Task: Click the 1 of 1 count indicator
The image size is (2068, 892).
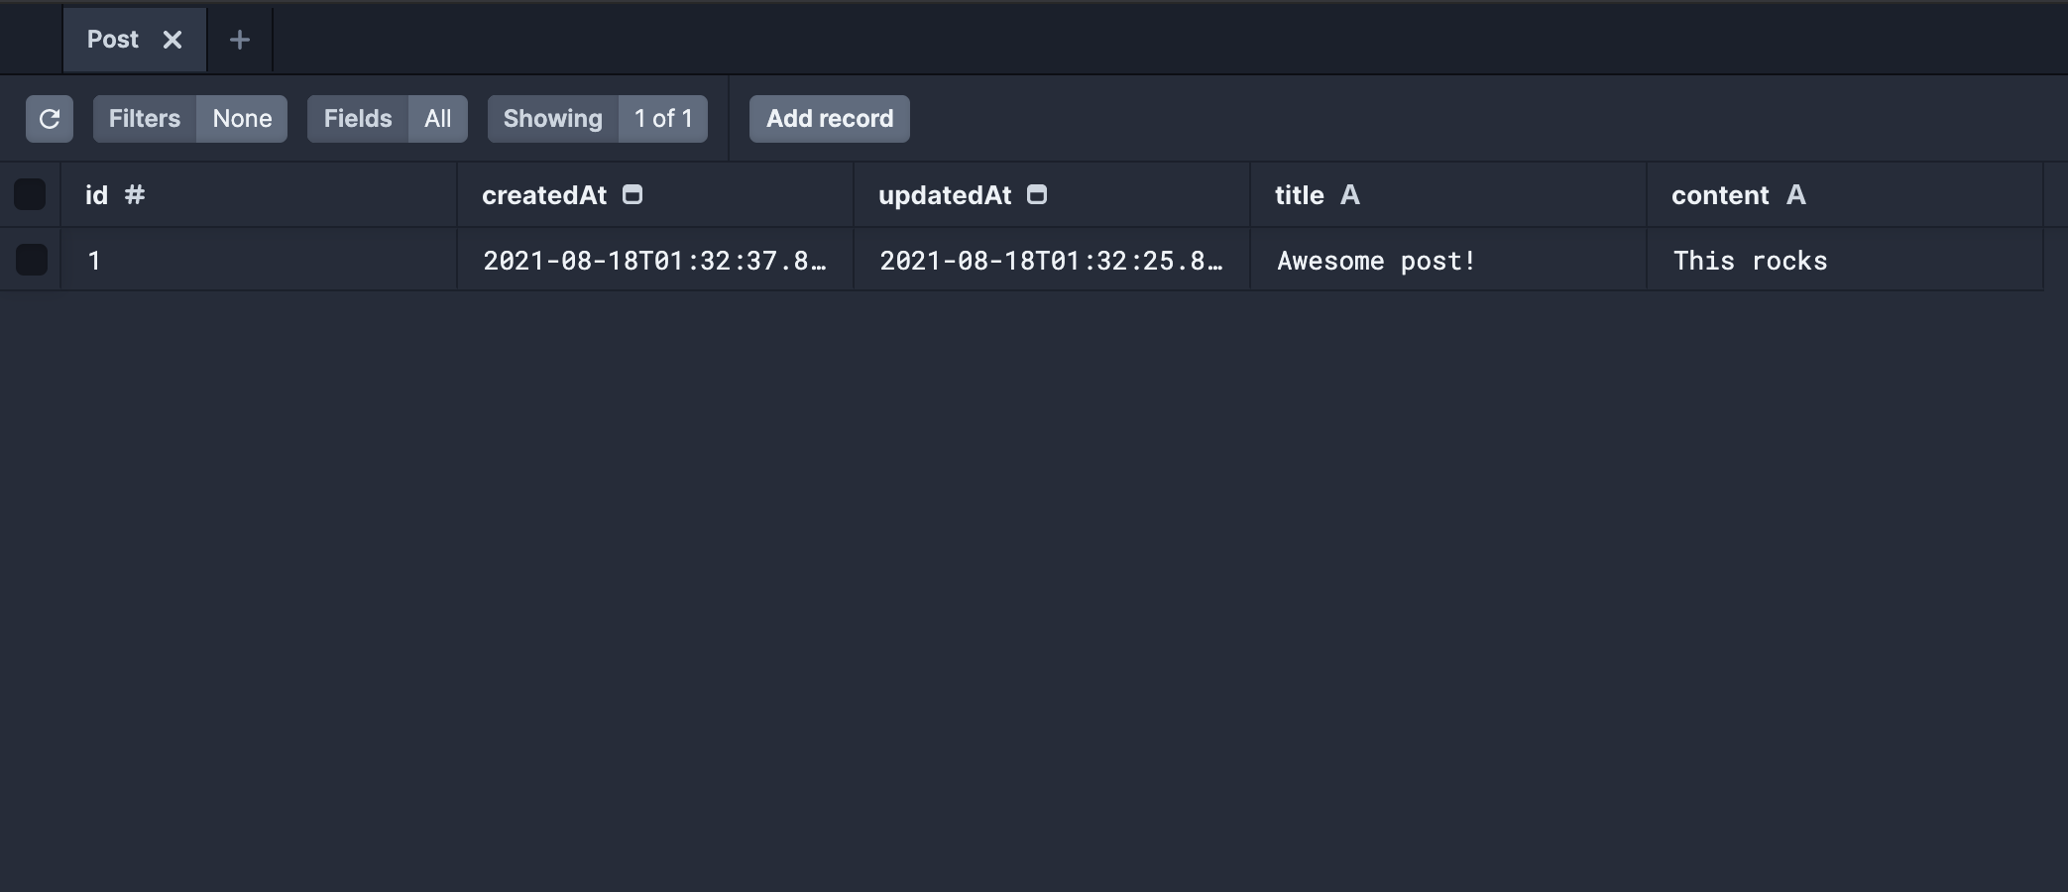Action: 662,119
